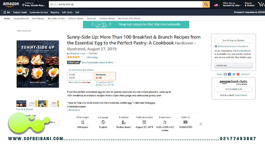Open the shopping cart icon
This screenshot has width=265, height=144.
point(261,4)
